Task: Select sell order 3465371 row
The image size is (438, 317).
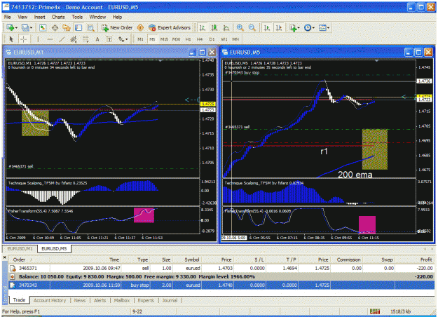Action: point(221,269)
